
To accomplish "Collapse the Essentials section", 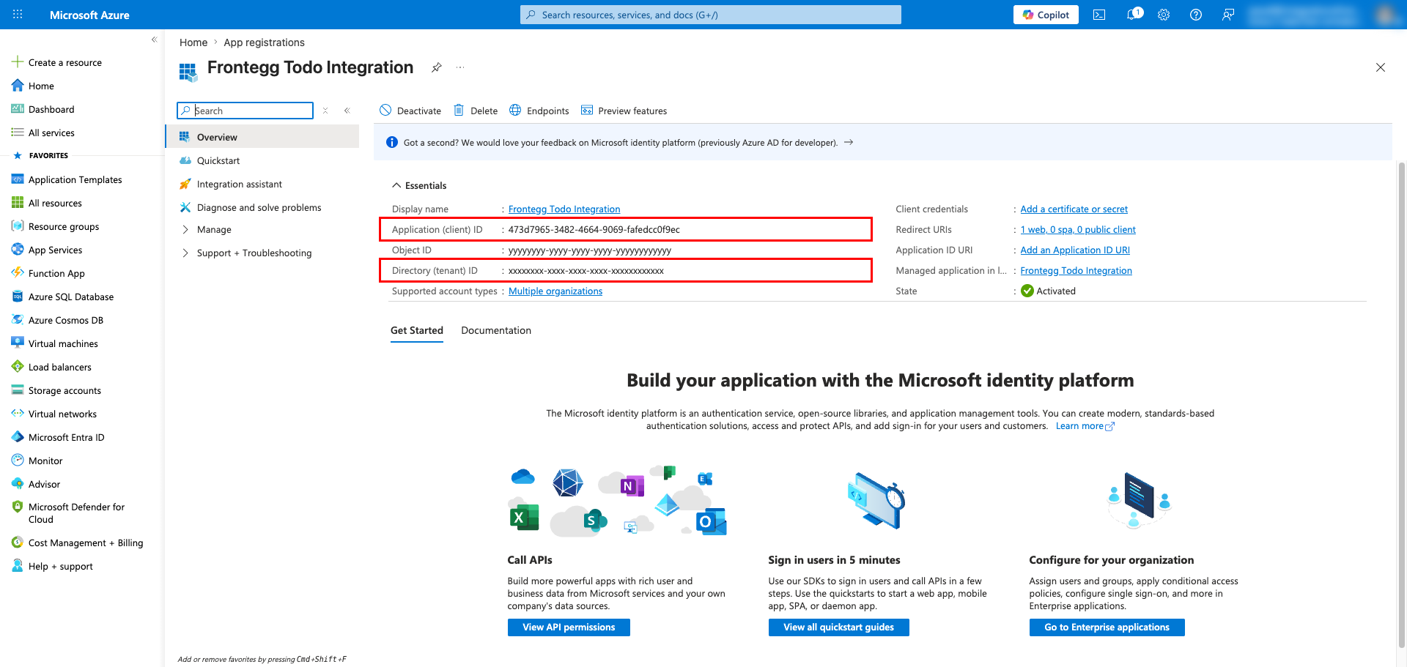I will click(419, 185).
